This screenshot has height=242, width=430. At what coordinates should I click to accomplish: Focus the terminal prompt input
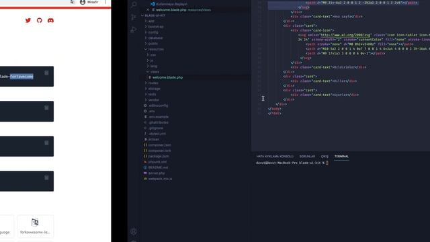327,163
